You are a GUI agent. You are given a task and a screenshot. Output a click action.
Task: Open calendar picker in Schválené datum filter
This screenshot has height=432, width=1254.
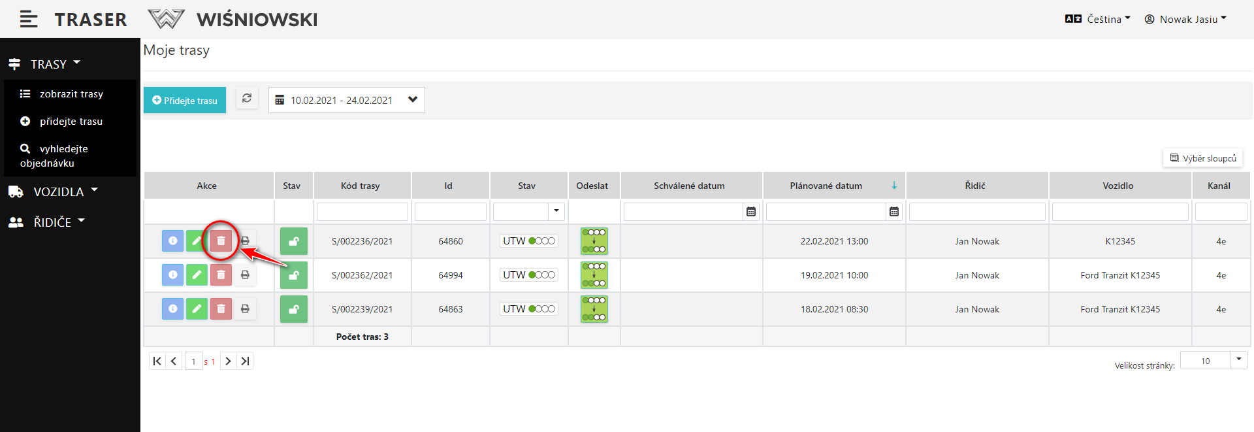[751, 212]
